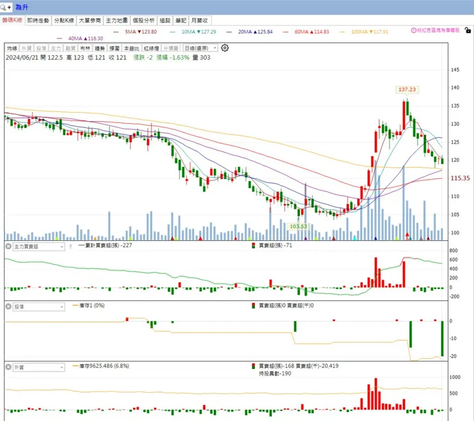The height and width of the screenshot is (421, 474).
Task: Select the 主力地圖 tab
Action: tap(117, 21)
